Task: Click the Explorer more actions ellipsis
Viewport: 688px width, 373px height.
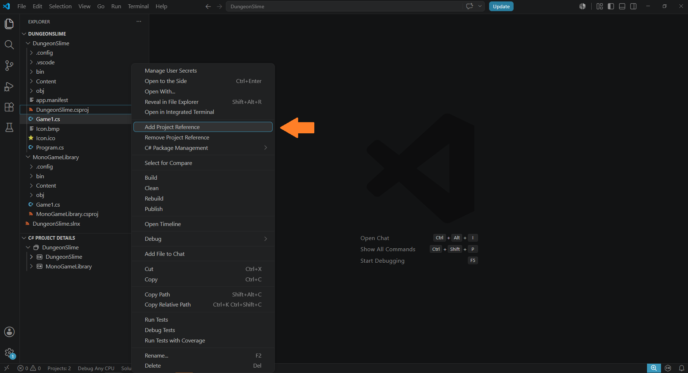Action: click(139, 22)
